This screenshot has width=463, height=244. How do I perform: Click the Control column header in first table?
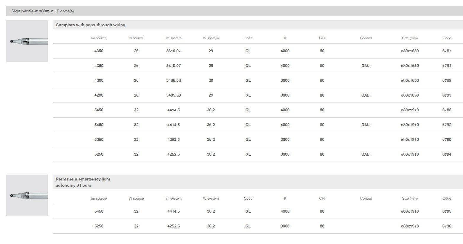[x=366, y=38]
